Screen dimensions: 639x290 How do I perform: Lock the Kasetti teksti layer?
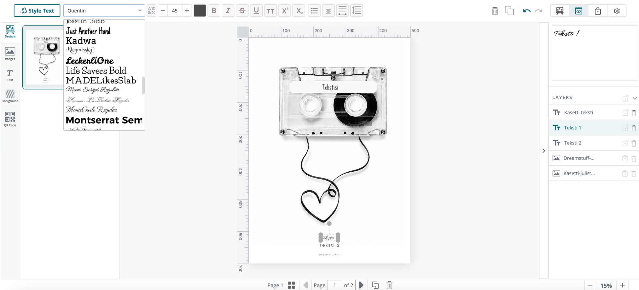click(625, 113)
